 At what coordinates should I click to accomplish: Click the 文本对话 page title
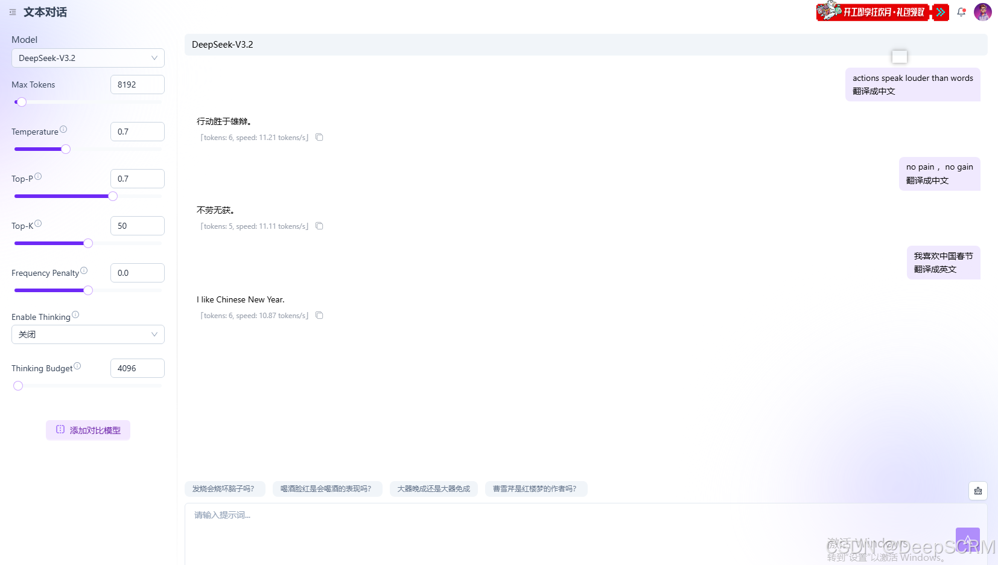click(45, 12)
